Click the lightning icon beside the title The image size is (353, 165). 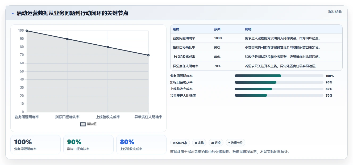(x=13, y=13)
